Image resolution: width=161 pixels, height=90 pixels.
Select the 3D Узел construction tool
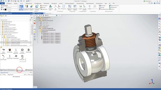tap(55, 8)
